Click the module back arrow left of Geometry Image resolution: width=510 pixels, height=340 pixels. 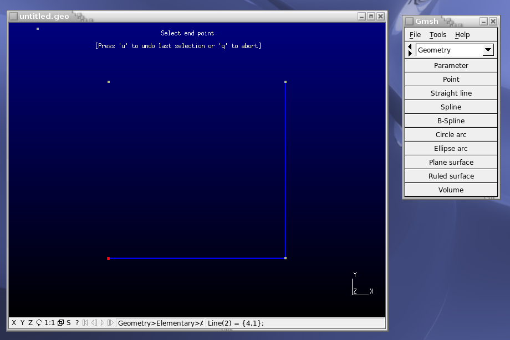[410, 47]
